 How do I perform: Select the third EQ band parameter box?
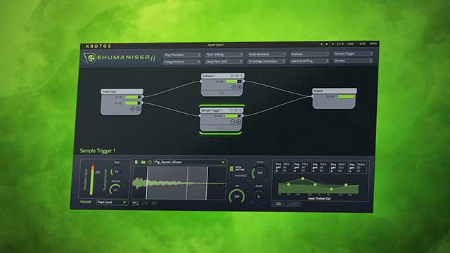(320, 167)
